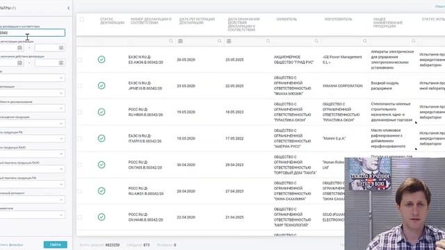The height and width of the screenshot is (250, 445).
Task: Open declaration ЕАЭС N RU Д-ES.АЖ06.В.00342/20
Action: [x=145, y=60]
